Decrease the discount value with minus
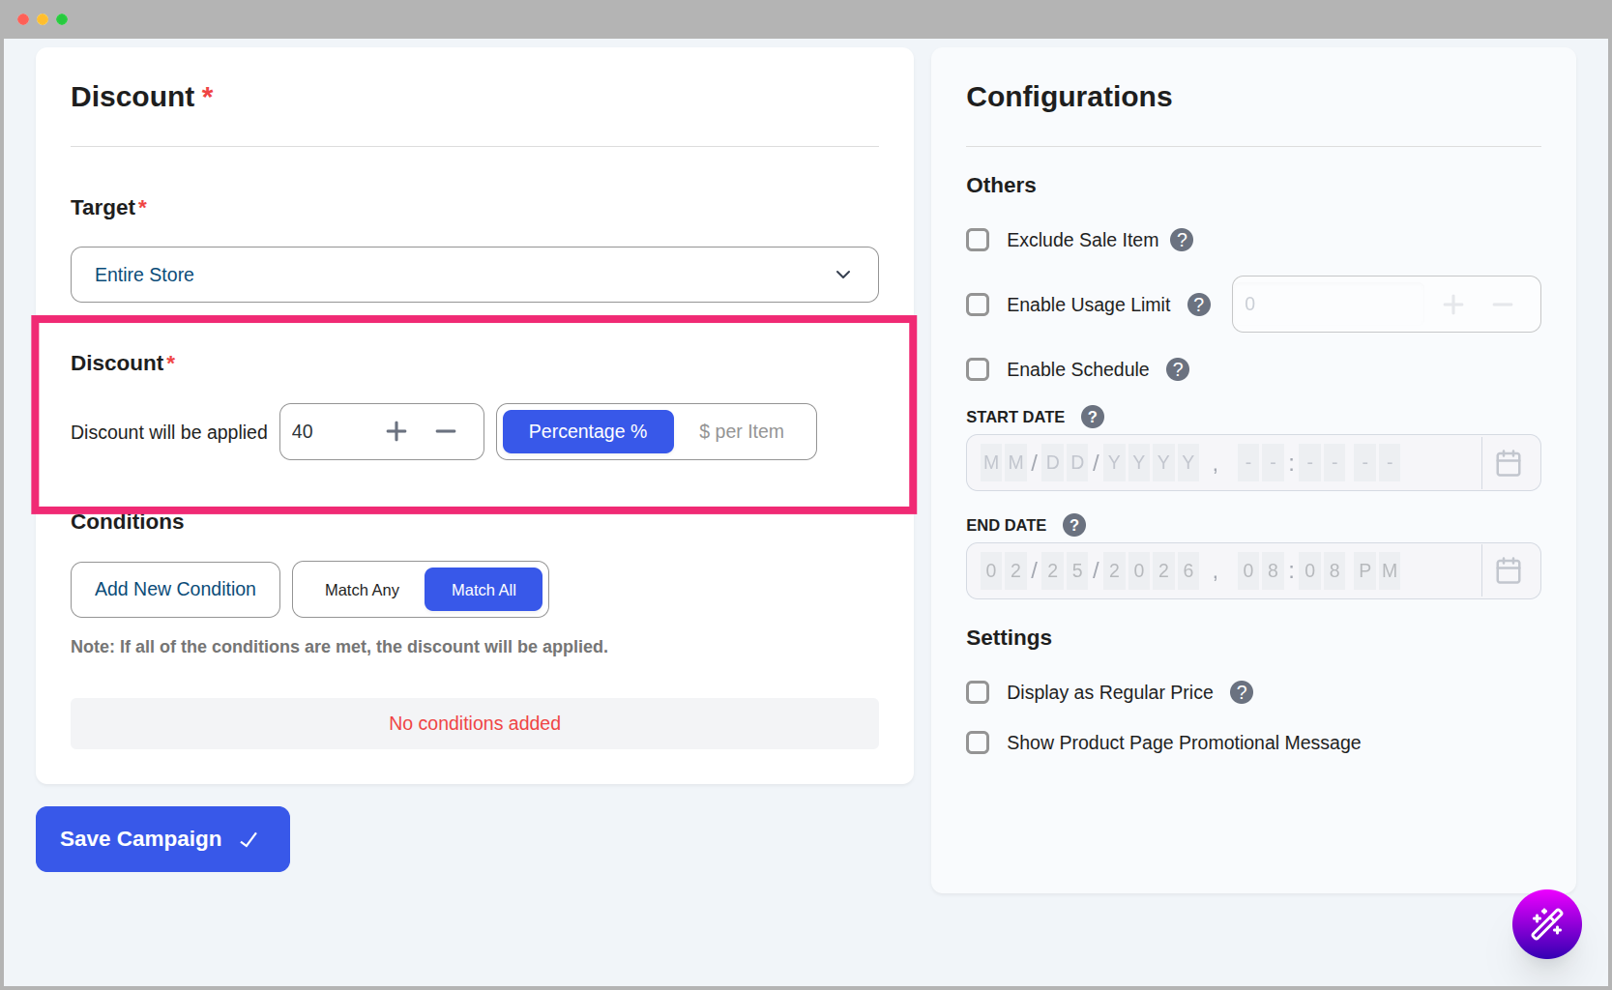 (445, 431)
